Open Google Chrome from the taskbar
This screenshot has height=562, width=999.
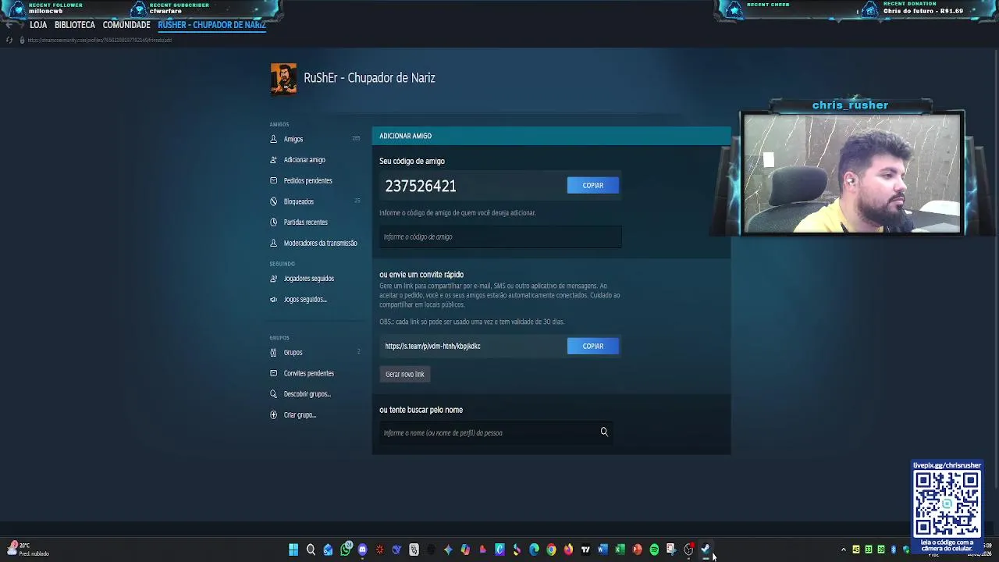pos(551,550)
